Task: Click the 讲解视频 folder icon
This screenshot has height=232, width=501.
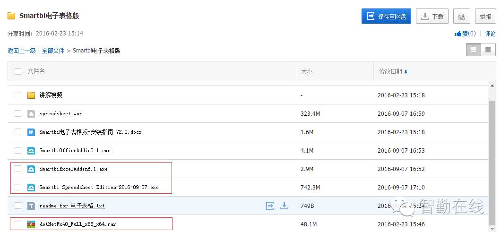Action: [x=31, y=95]
